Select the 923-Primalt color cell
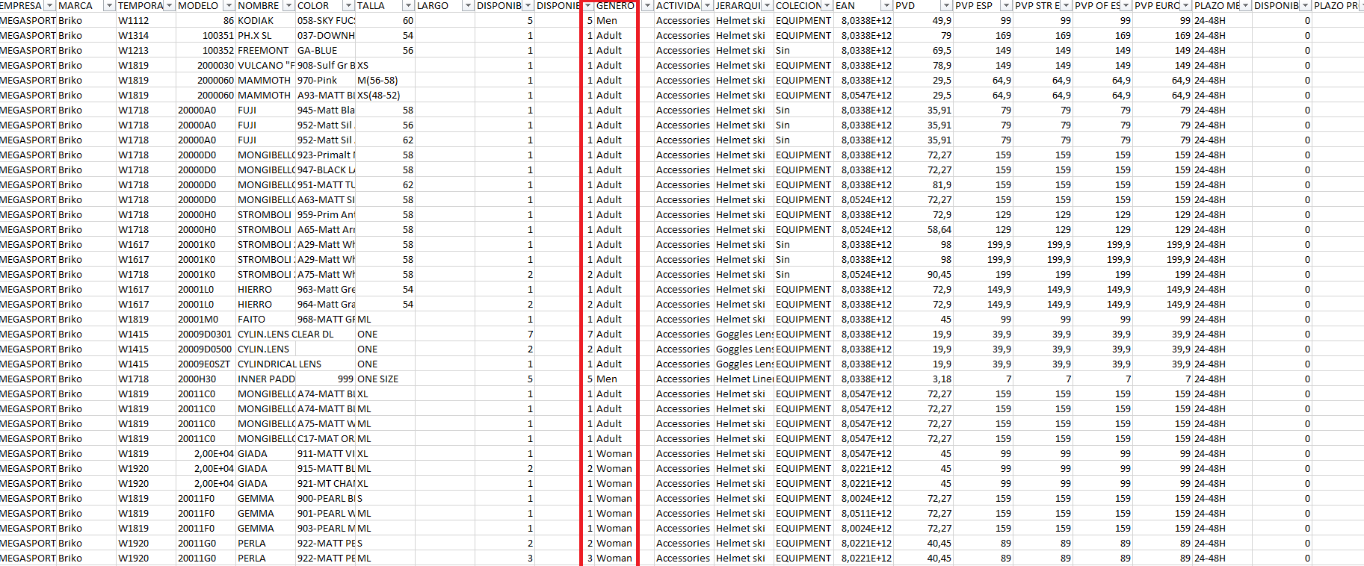Screen dimensions: 1364x566 [x=325, y=155]
